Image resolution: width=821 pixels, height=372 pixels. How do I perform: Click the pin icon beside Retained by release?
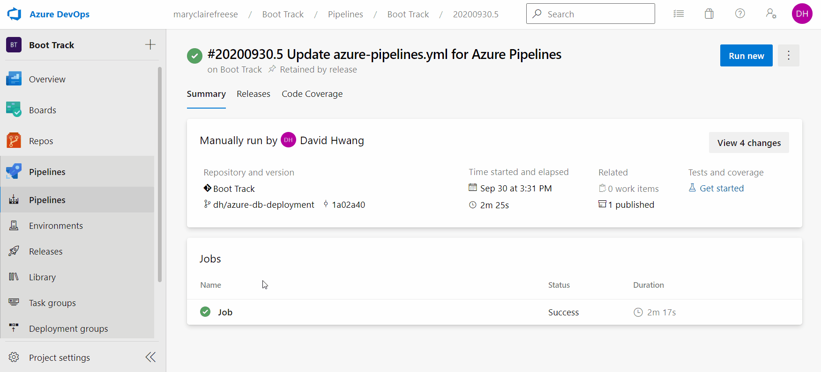pyautogui.click(x=272, y=69)
